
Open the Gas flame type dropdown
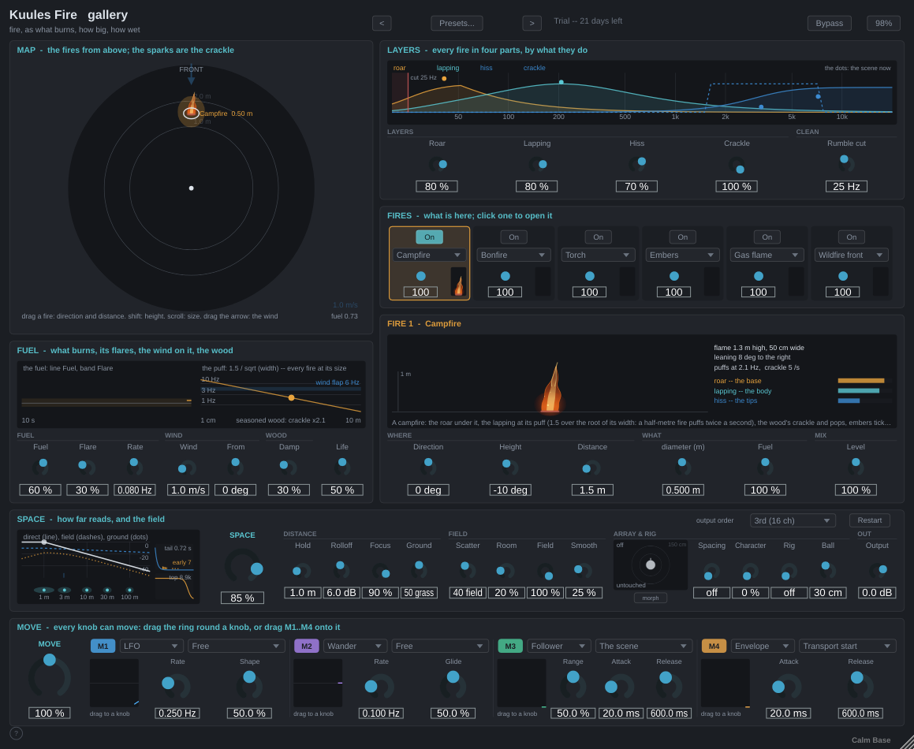(767, 255)
